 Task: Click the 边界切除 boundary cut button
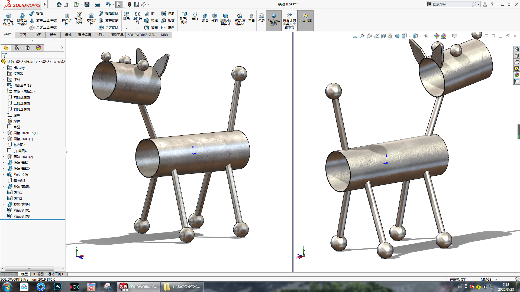click(x=108, y=28)
